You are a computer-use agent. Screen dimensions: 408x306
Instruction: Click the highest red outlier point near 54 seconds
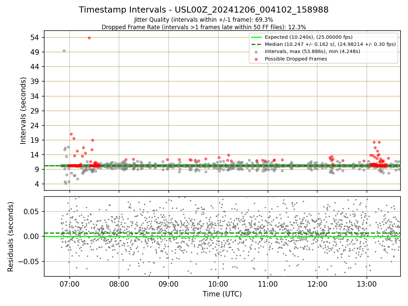tap(89, 38)
